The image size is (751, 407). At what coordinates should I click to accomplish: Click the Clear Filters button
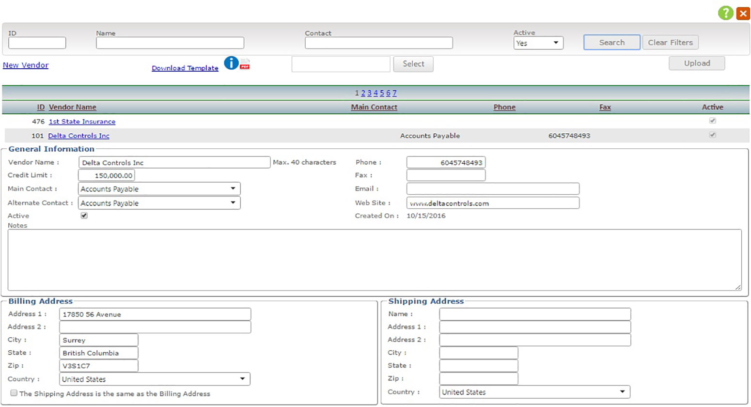[x=670, y=42]
